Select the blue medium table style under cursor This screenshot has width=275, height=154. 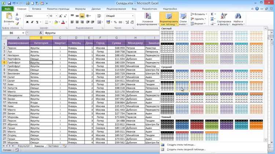(x=182, y=86)
